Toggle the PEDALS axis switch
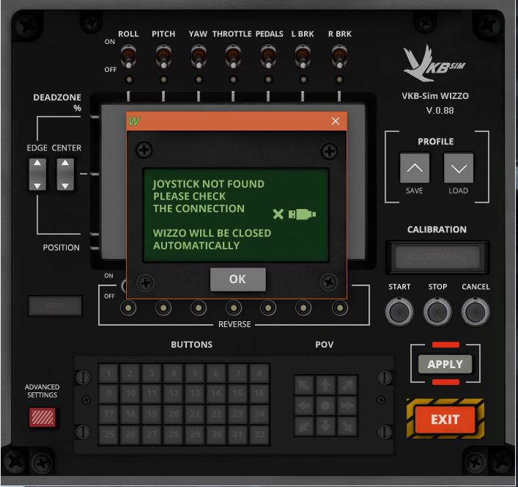 point(268,57)
